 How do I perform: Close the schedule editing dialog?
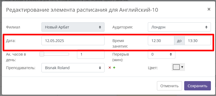[209, 9]
